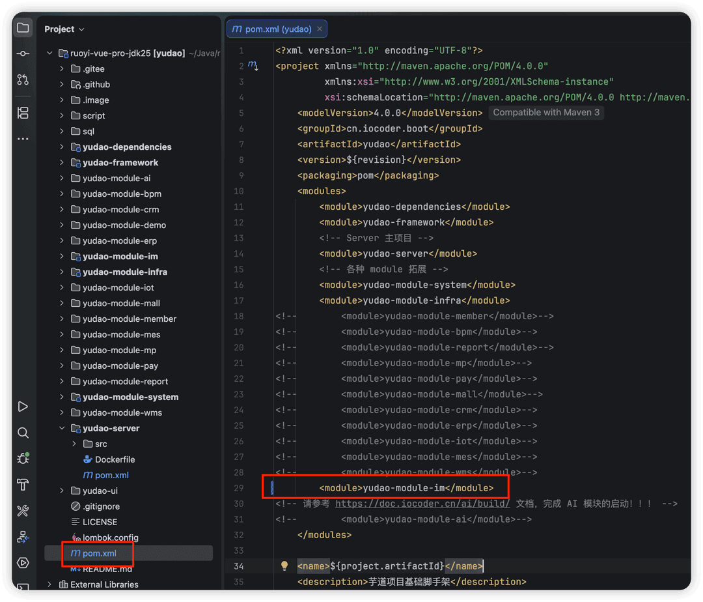The width and height of the screenshot is (703, 602).
Task: Open the Build hammer icon in sidebar
Action: [23, 485]
